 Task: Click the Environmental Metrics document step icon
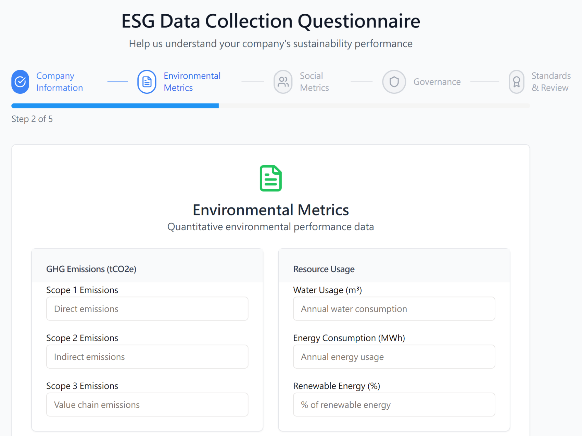click(147, 82)
